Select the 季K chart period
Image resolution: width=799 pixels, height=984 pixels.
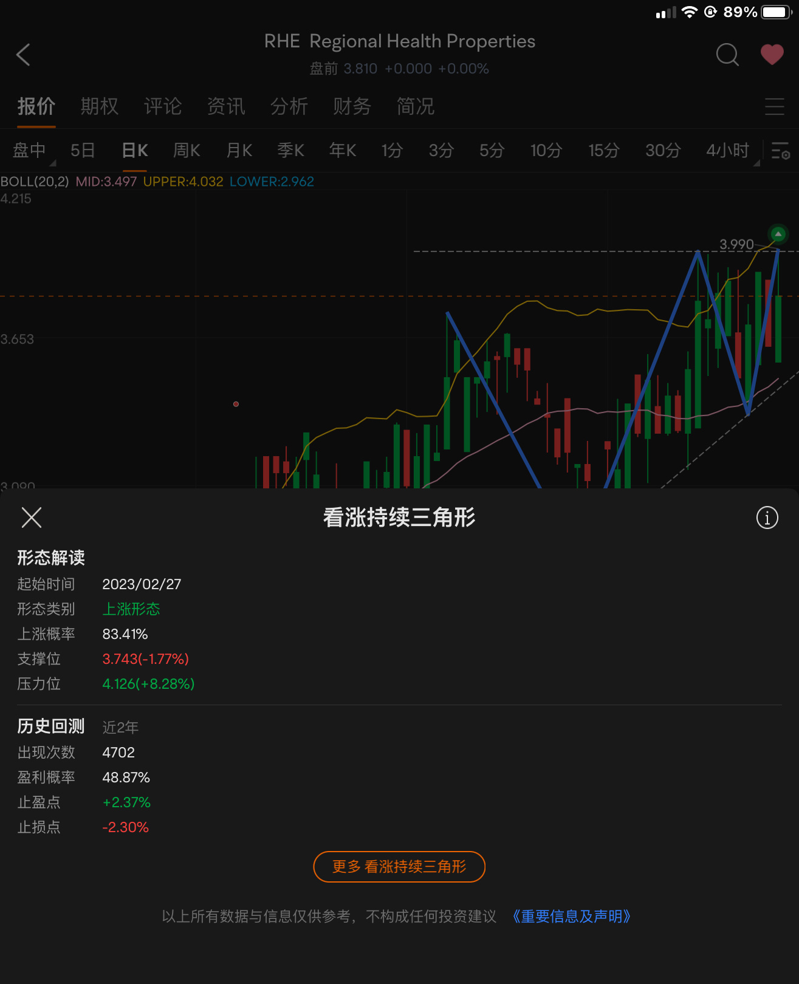coord(291,150)
